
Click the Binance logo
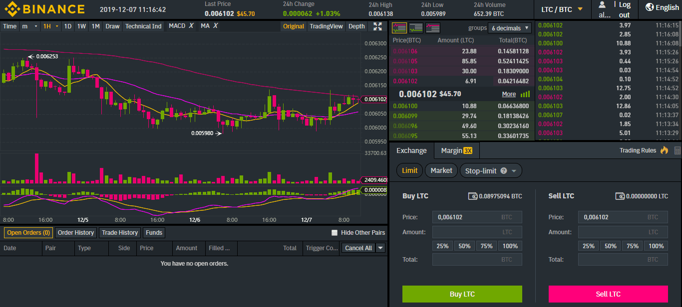[x=45, y=8]
